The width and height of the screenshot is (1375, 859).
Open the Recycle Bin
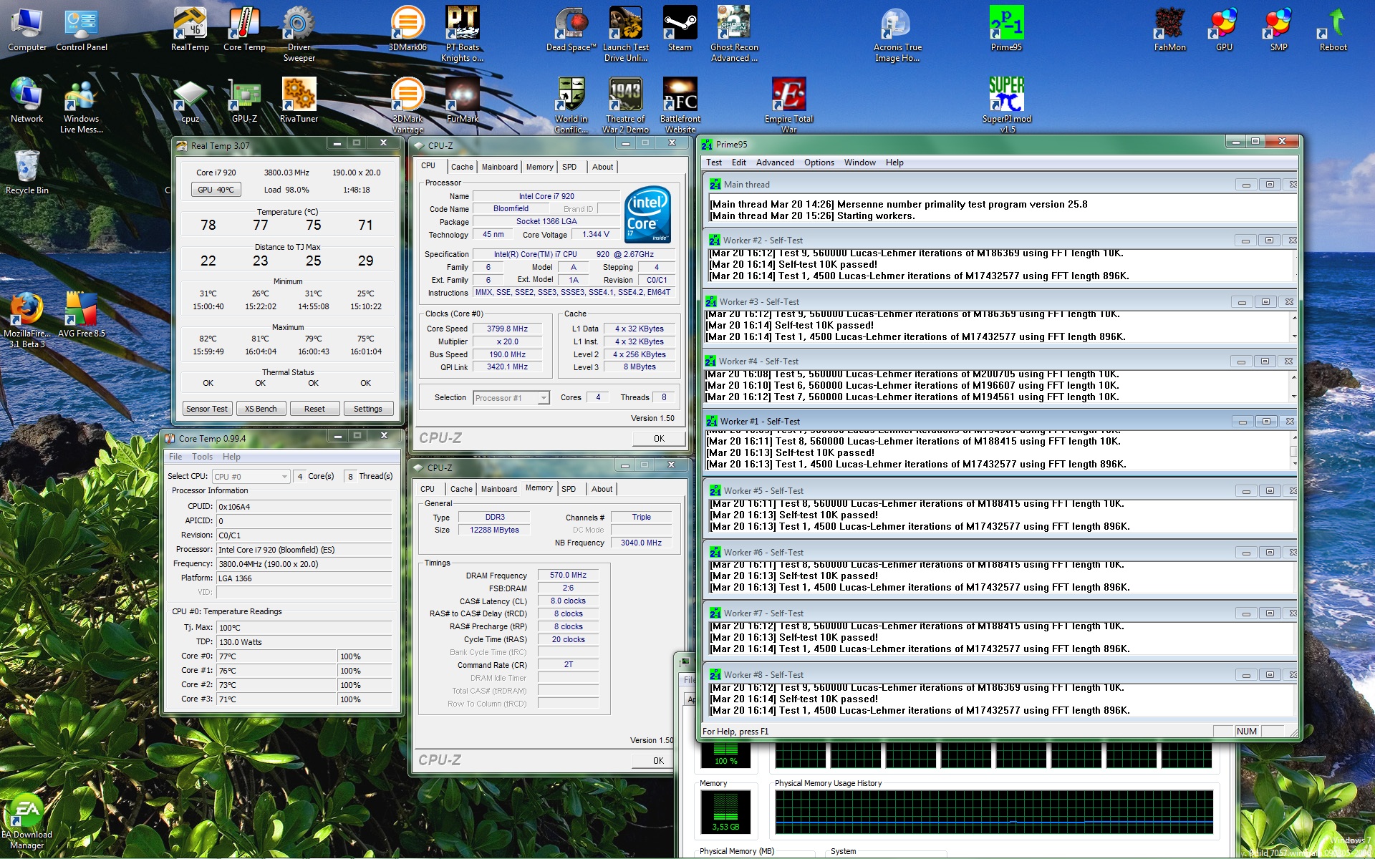26,173
